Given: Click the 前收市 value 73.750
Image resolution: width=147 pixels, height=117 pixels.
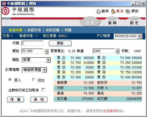Looking at the screenshot, I should (137, 83).
